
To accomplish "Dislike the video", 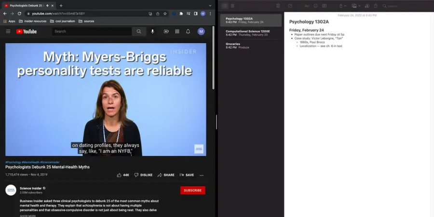I will pos(143,175).
